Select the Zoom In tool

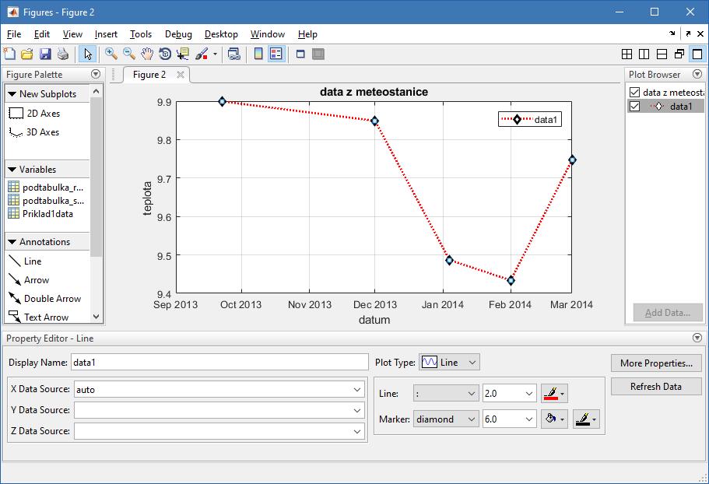tap(111, 54)
